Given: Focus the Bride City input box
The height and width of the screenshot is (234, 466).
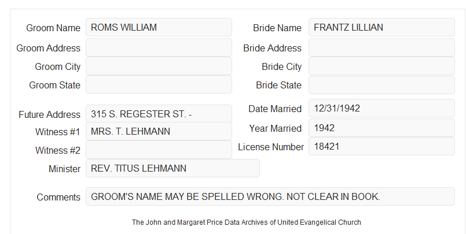Looking at the screenshot, I should point(381,66).
